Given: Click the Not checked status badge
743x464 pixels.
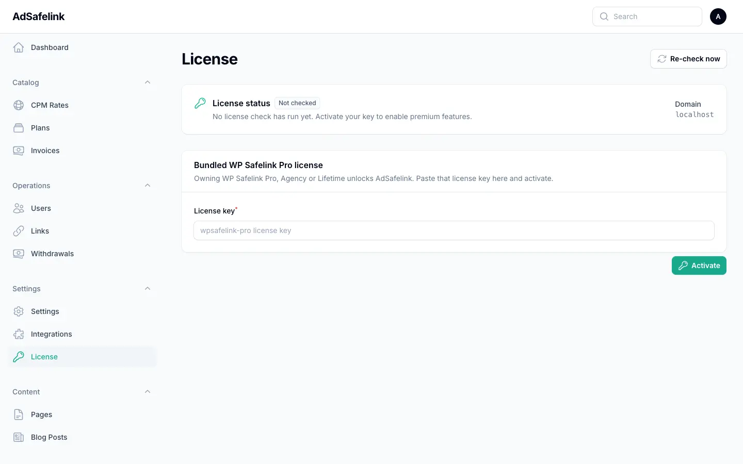Looking at the screenshot, I should (297, 103).
